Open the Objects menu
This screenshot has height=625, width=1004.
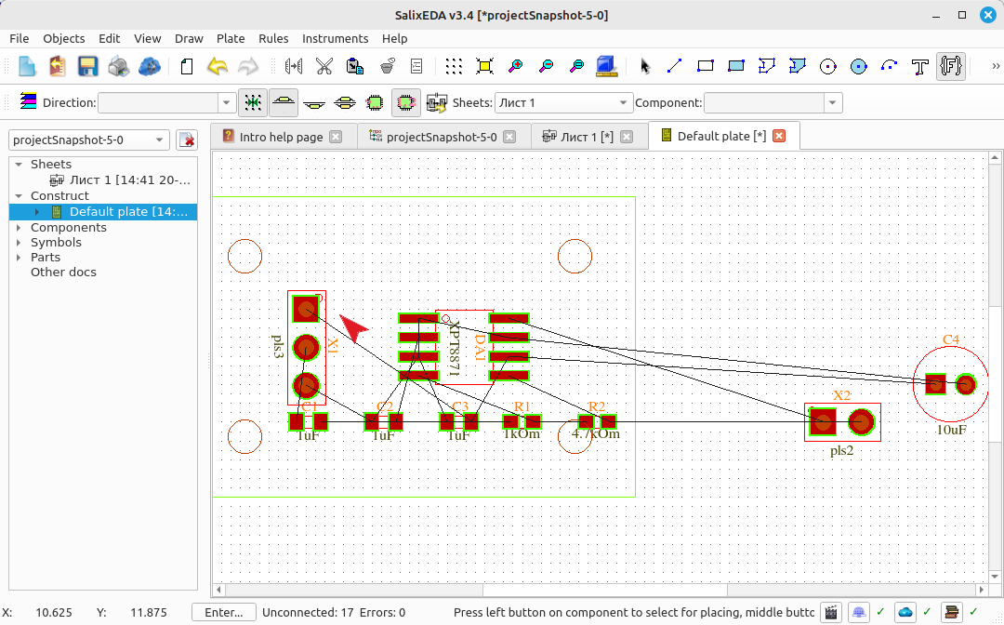(x=63, y=38)
